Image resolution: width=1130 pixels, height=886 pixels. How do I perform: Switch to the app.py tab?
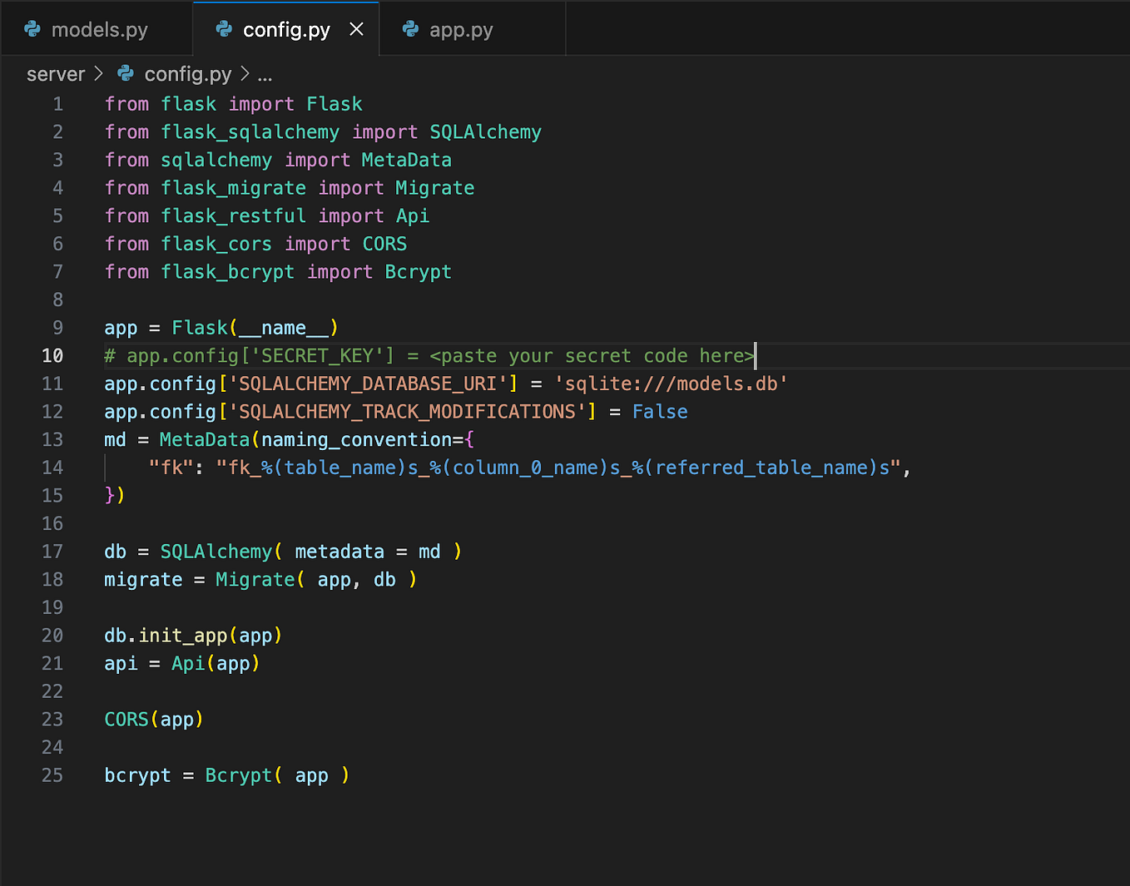pyautogui.click(x=460, y=29)
